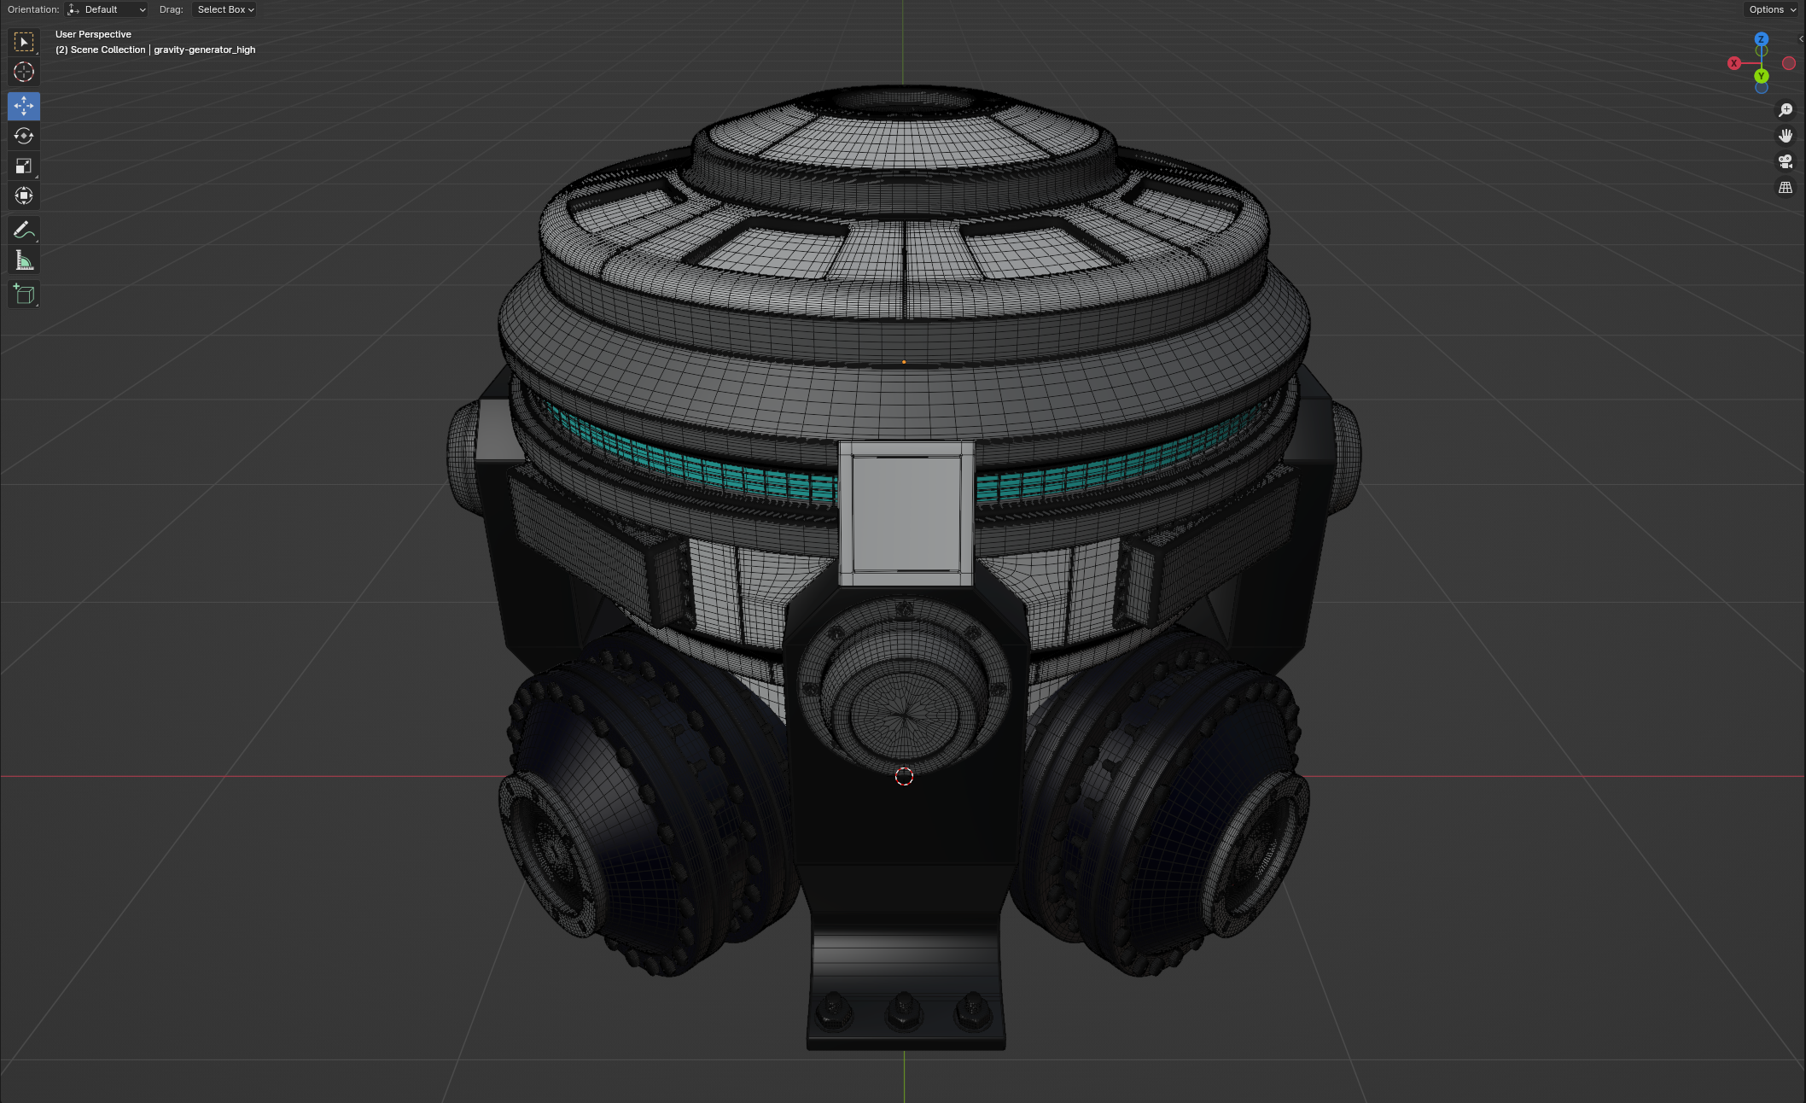This screenshot has height=1103, width=1806.
Task: Expand the sidebar arrow at right edge
Action: click(1801, 39)
